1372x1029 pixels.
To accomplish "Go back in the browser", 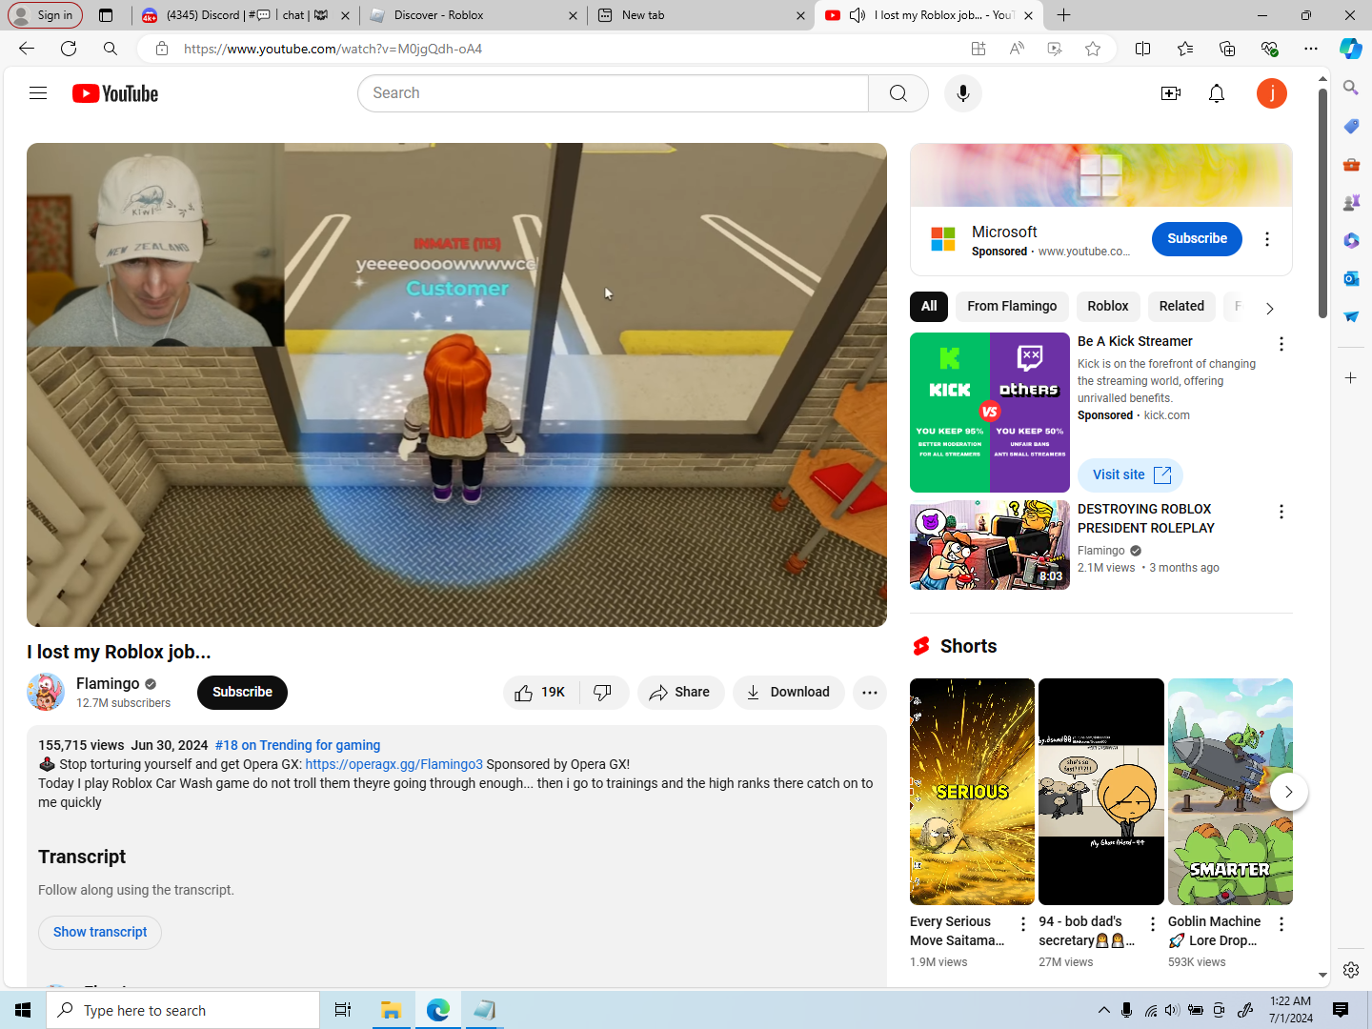I will coord(27,49).
